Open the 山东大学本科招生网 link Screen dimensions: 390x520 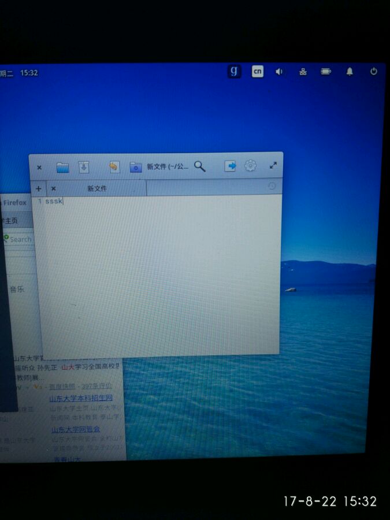point(81,398)
